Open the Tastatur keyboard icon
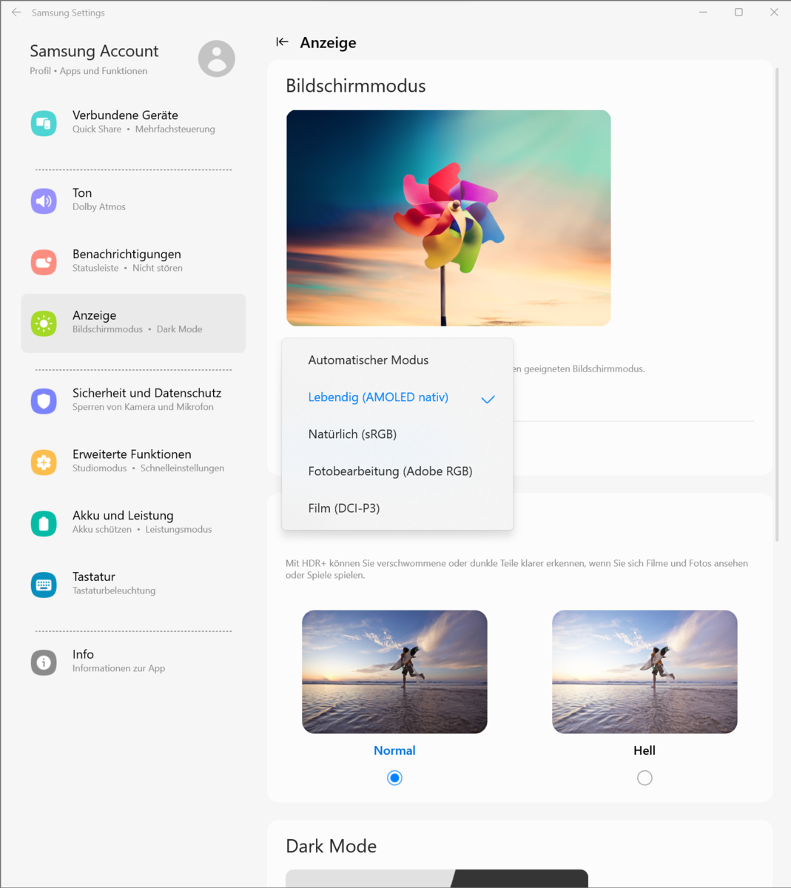 point(44,585)
